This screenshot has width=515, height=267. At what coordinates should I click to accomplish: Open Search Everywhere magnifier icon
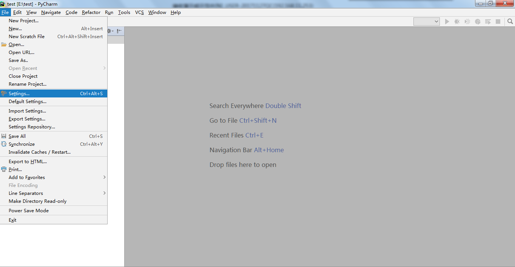510,22
